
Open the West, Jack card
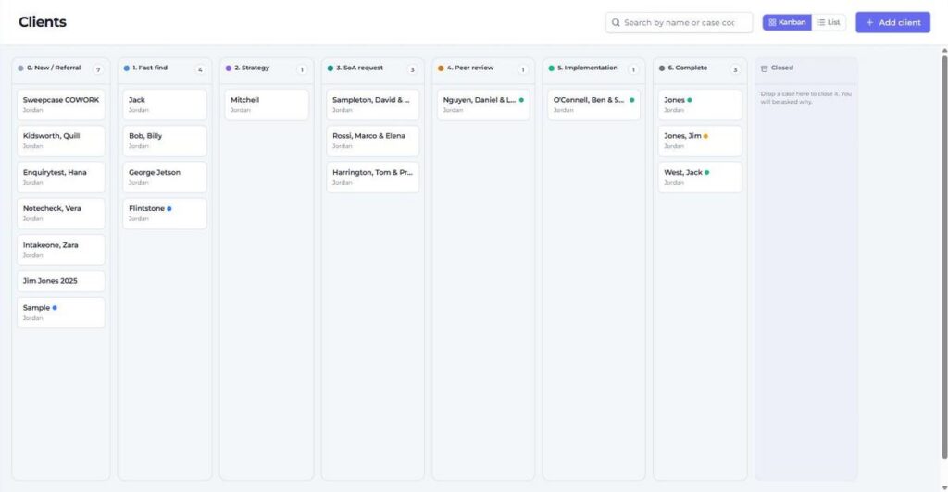[x=700, y=177]
